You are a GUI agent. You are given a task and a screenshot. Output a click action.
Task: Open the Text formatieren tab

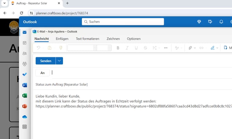88,39
